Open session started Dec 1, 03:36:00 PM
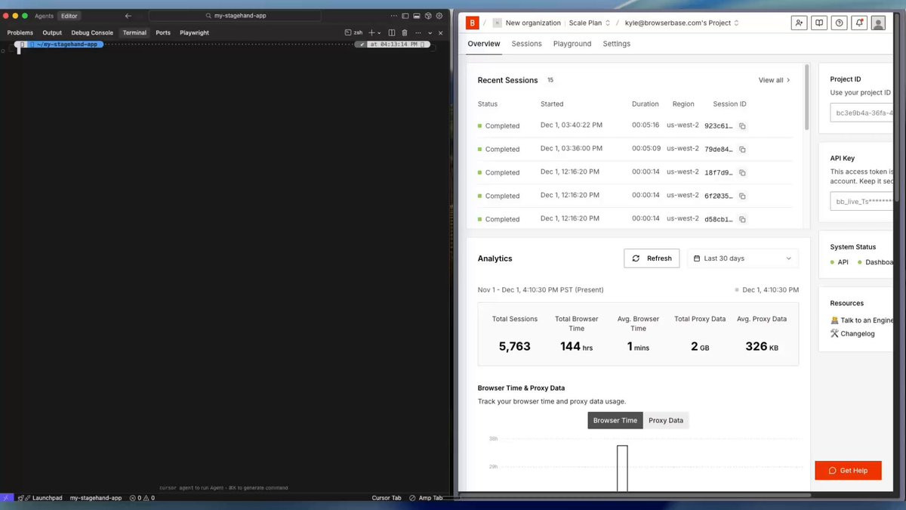 pos(636,149)
